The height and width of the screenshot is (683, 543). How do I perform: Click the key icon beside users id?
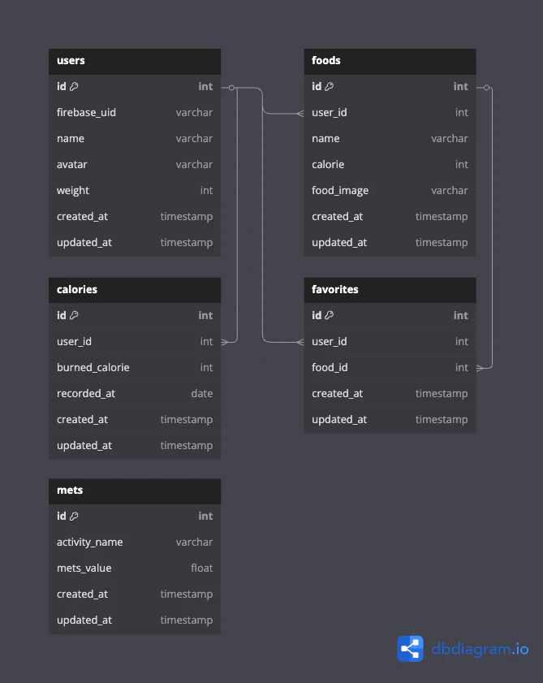(x=74, y=87)
